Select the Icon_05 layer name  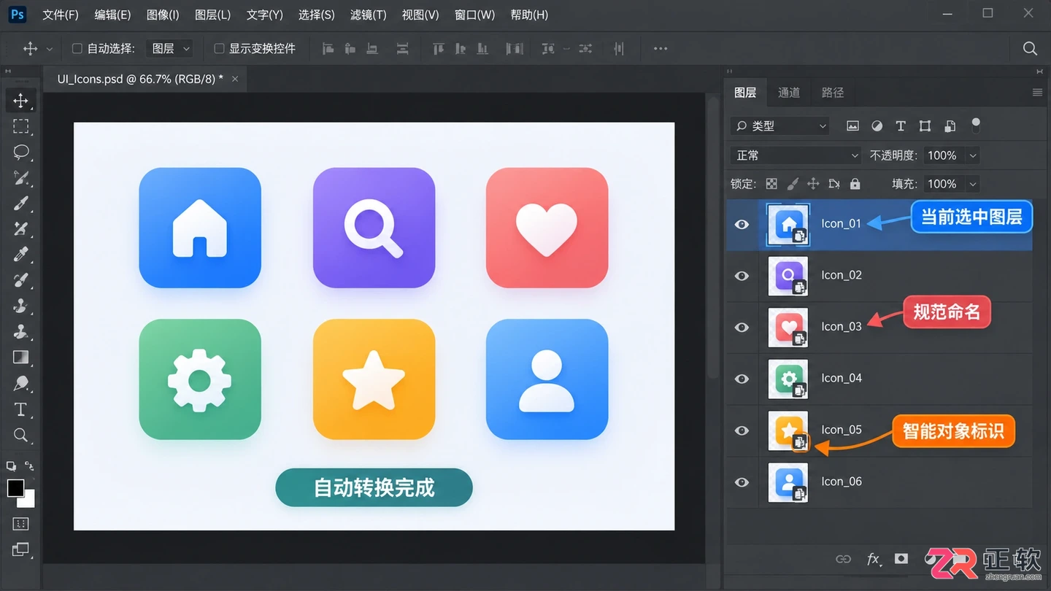[842, 430]
